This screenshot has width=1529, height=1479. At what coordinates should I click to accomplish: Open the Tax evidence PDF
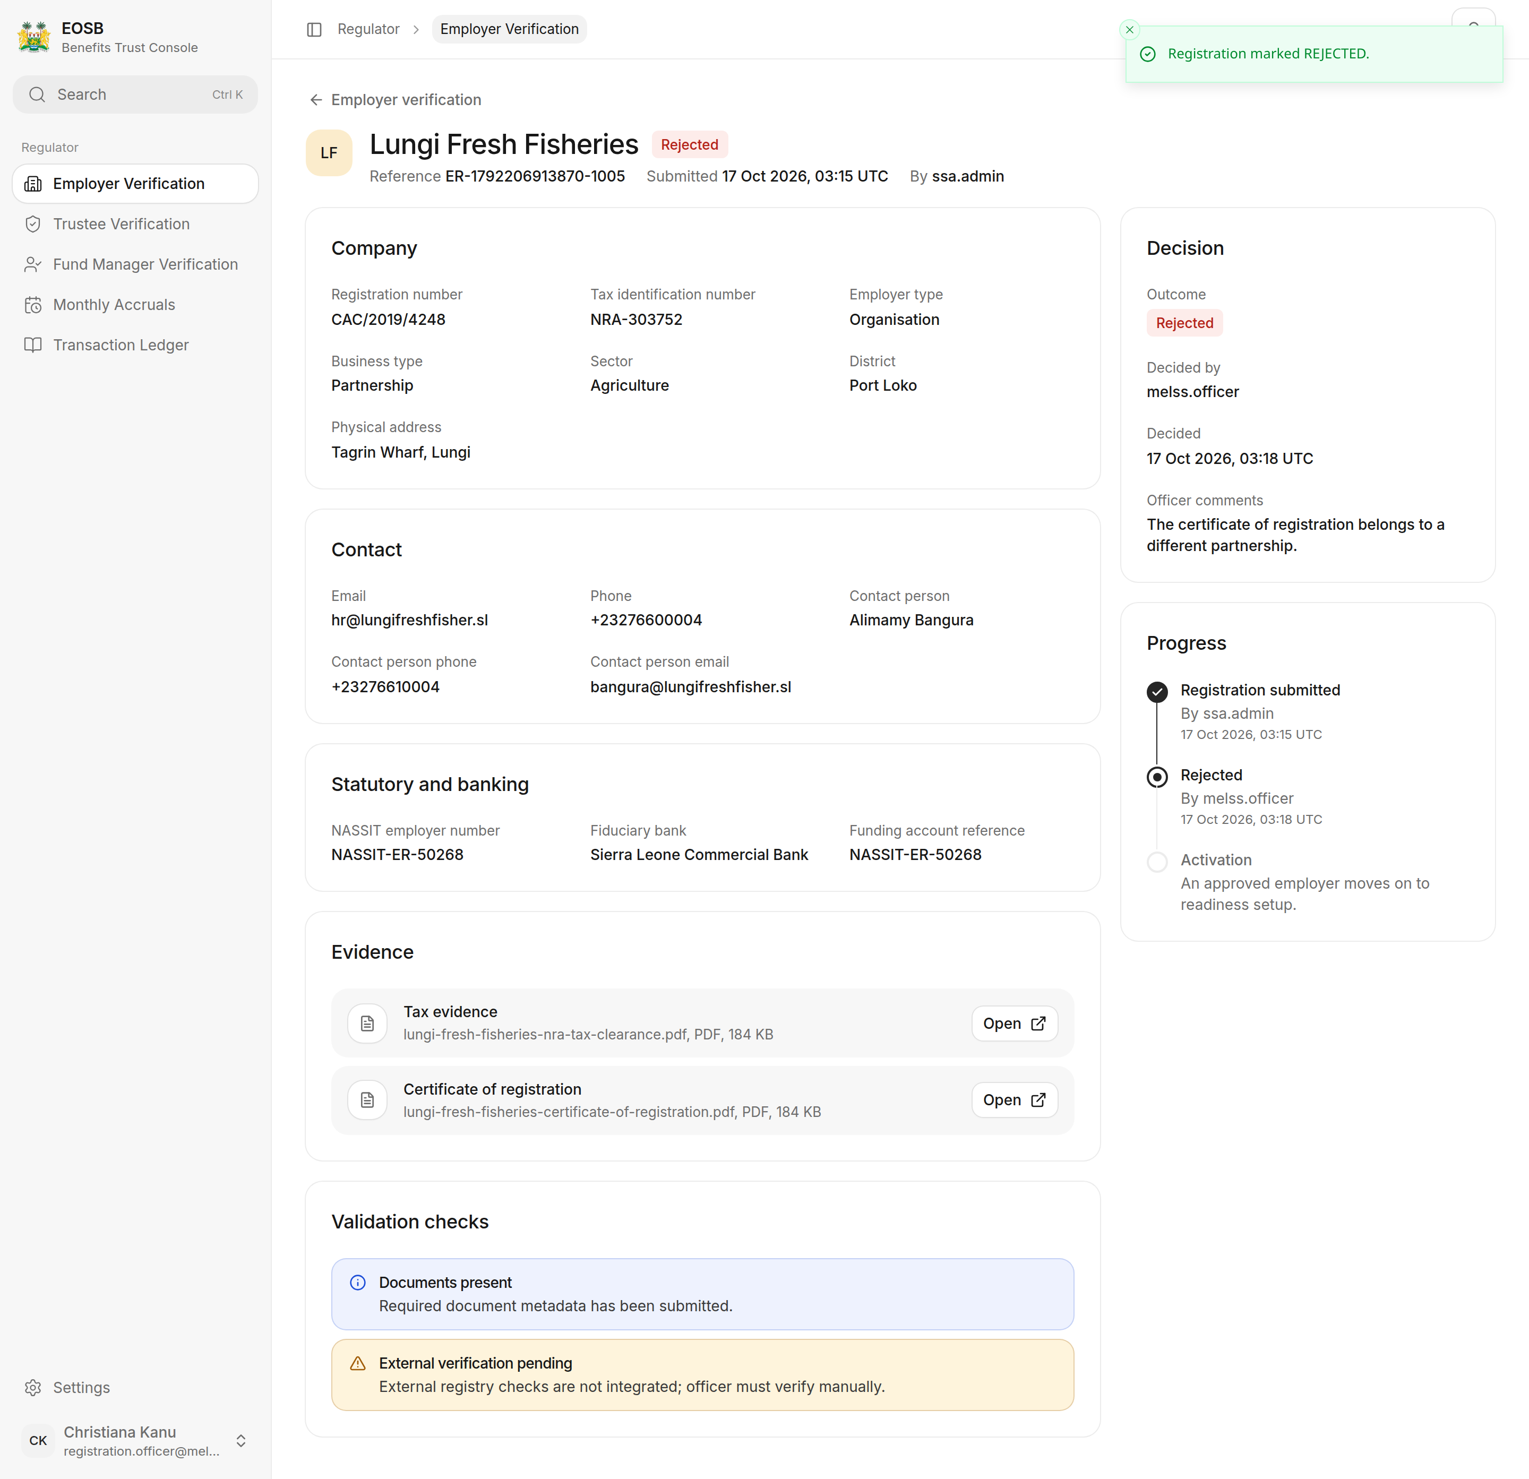coord(1014,1024)
